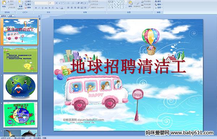Viewport: 217px width, 139px height.
Task: Toggle Italic formatting in the font group
Action: [39, 8]
